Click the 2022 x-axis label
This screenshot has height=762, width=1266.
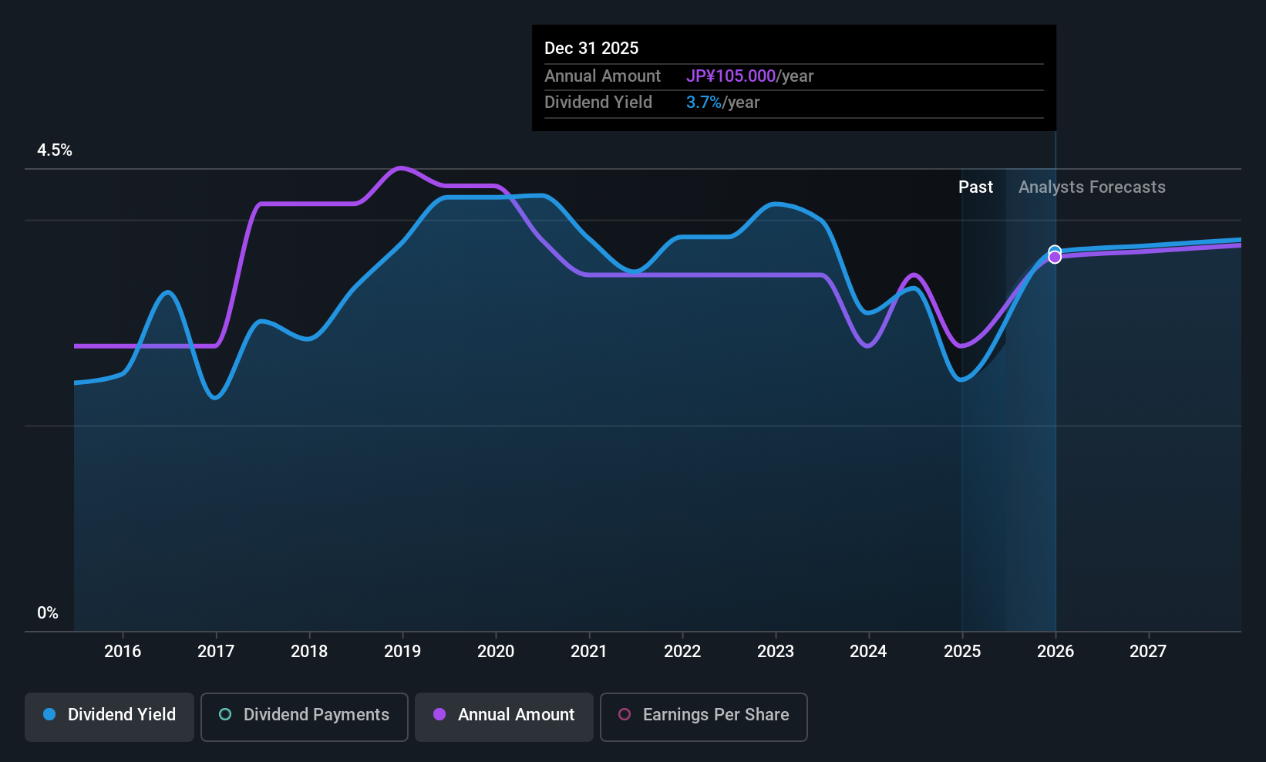[682, 652]
